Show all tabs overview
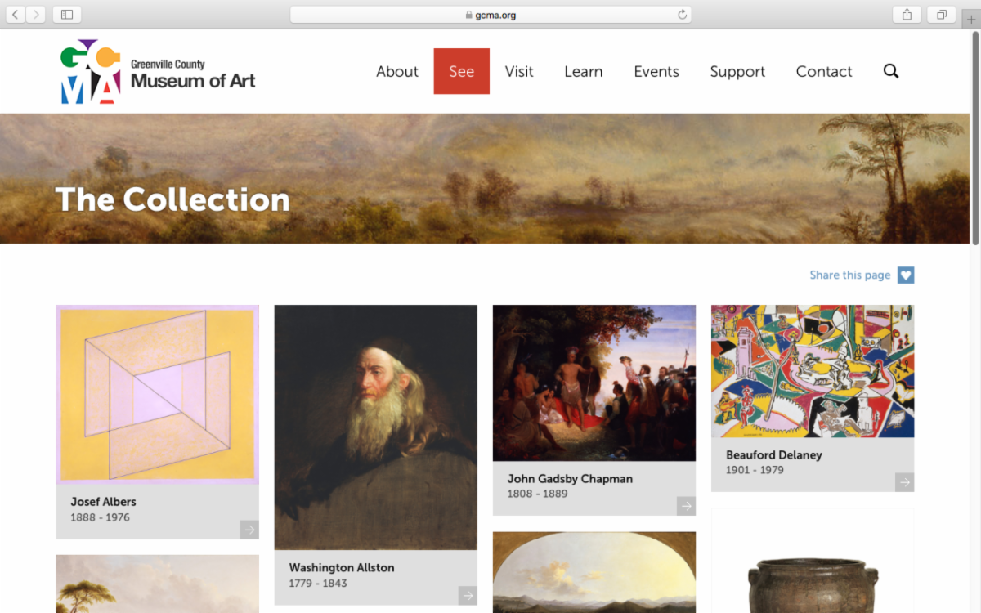This screenshot has width=981, height=613. [942, 15]
